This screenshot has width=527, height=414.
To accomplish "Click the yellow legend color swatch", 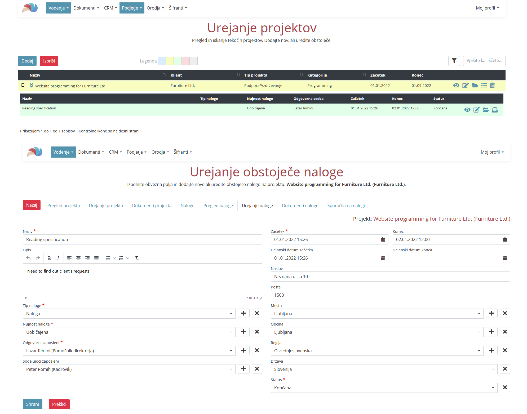I will tap(170, 61).
